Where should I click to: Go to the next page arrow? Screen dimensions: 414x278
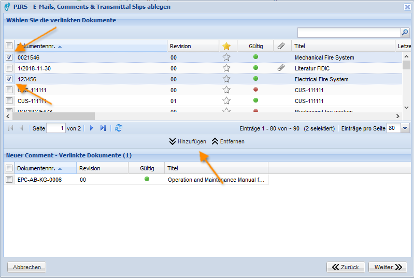pos(92,128)
